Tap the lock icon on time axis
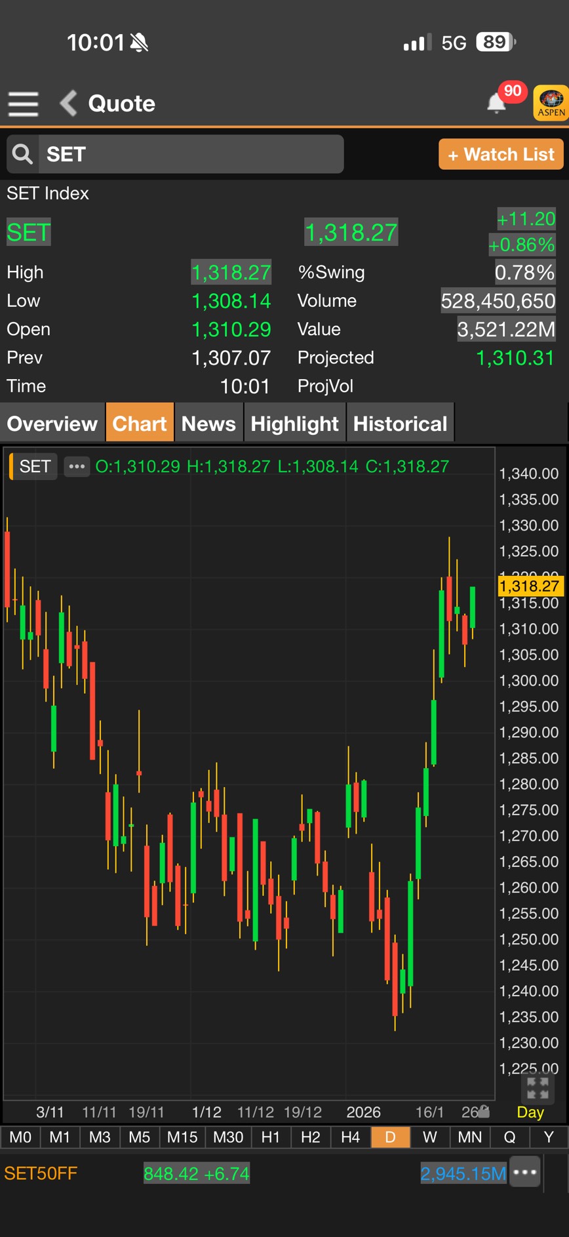569x1237 pixels. pos(483,1111)
